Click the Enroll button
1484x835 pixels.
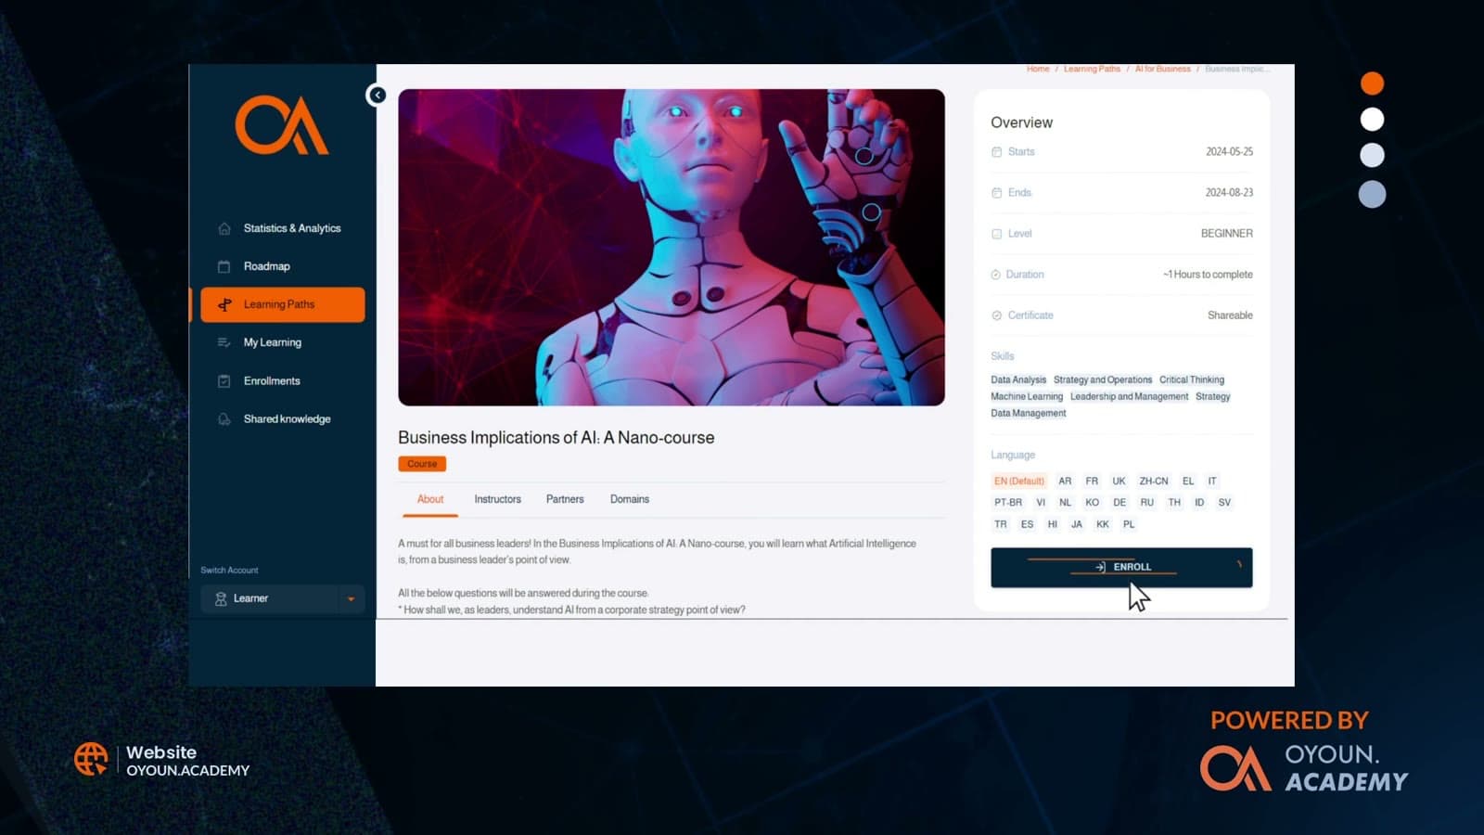click(x=1121, y=567)
